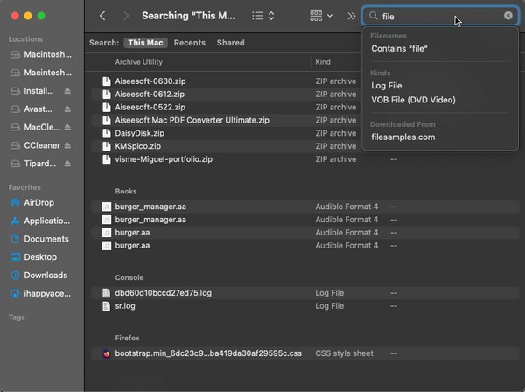Click the zip icon of visme-Miguel-portfolio.zip
Screen dimensions: 525x392
[x=107, y=159]
